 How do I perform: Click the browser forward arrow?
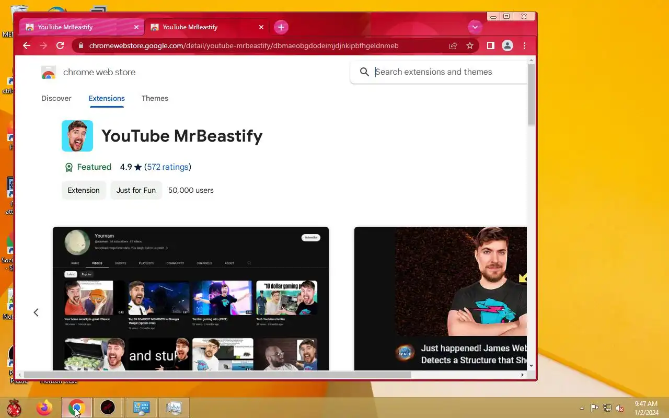[x=43, y=45]
